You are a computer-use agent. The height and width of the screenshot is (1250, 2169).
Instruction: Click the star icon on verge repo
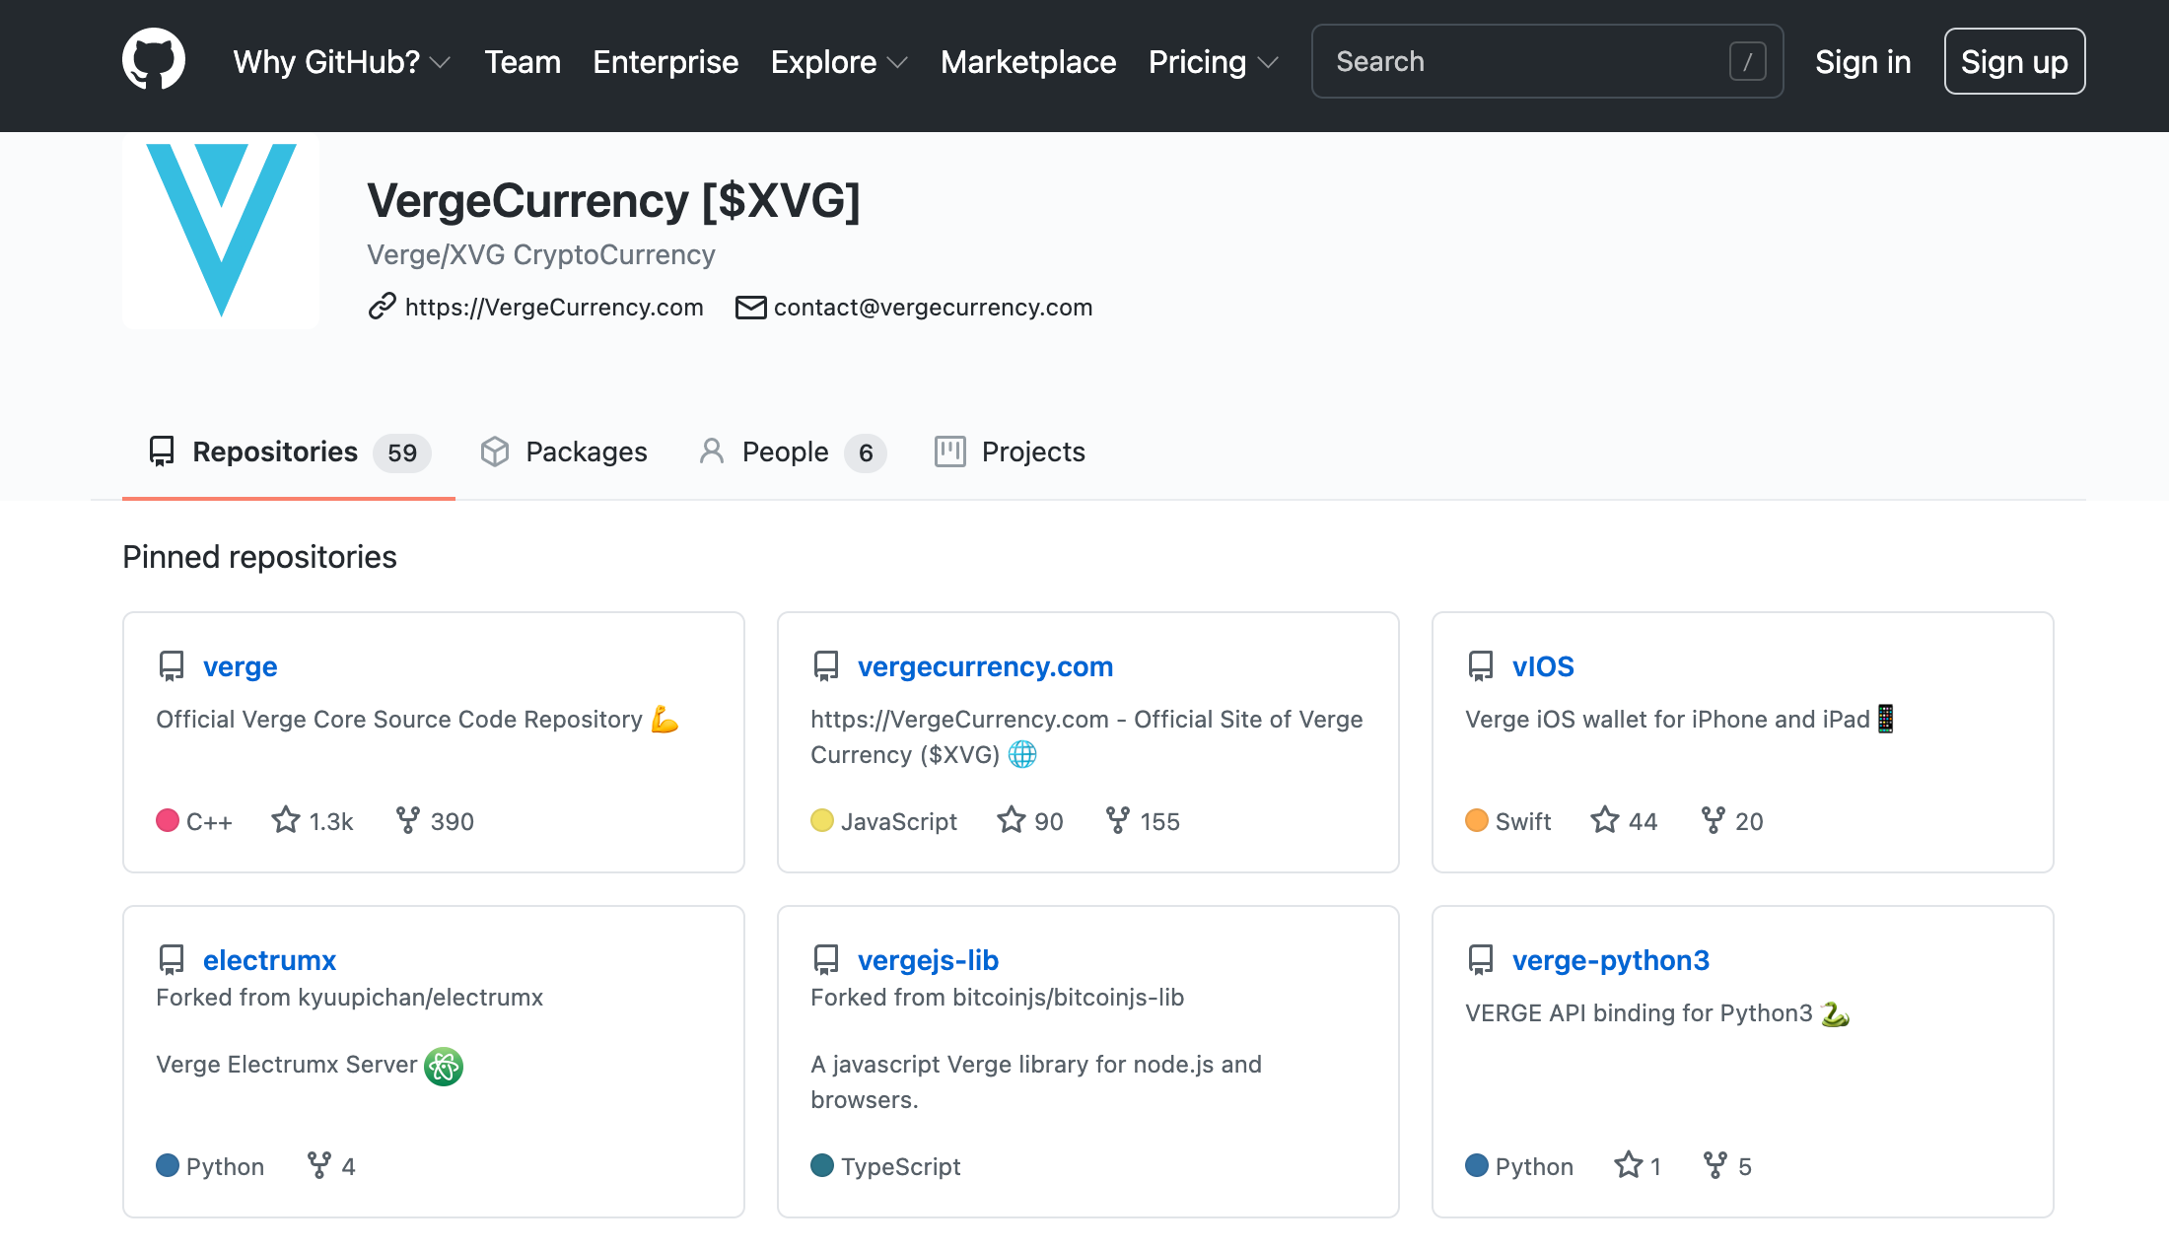[x=286, y=819]
